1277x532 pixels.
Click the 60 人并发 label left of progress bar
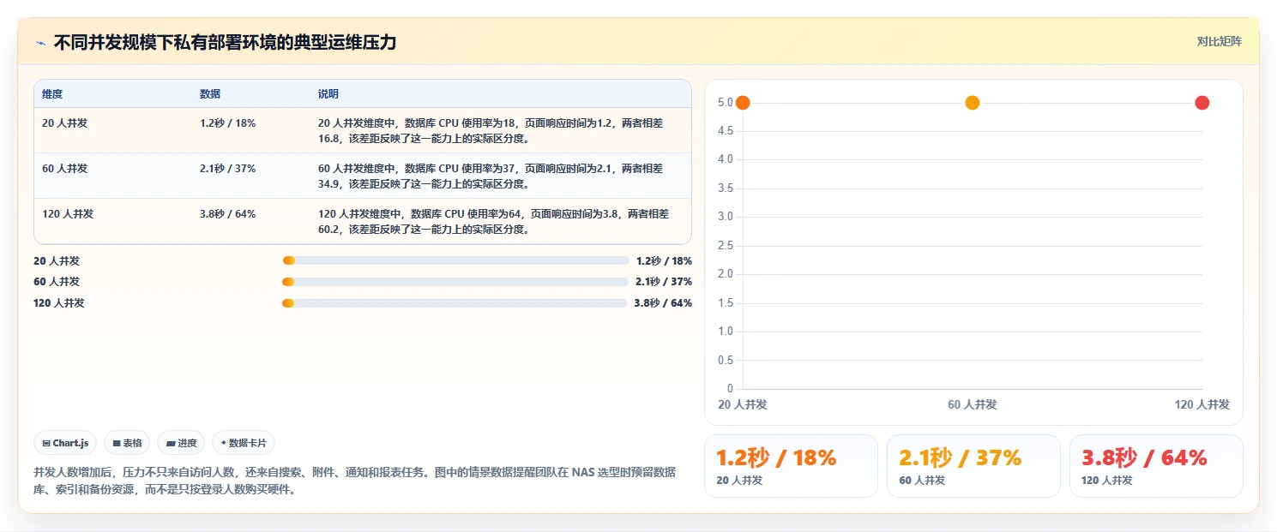(x=57, y=282)
